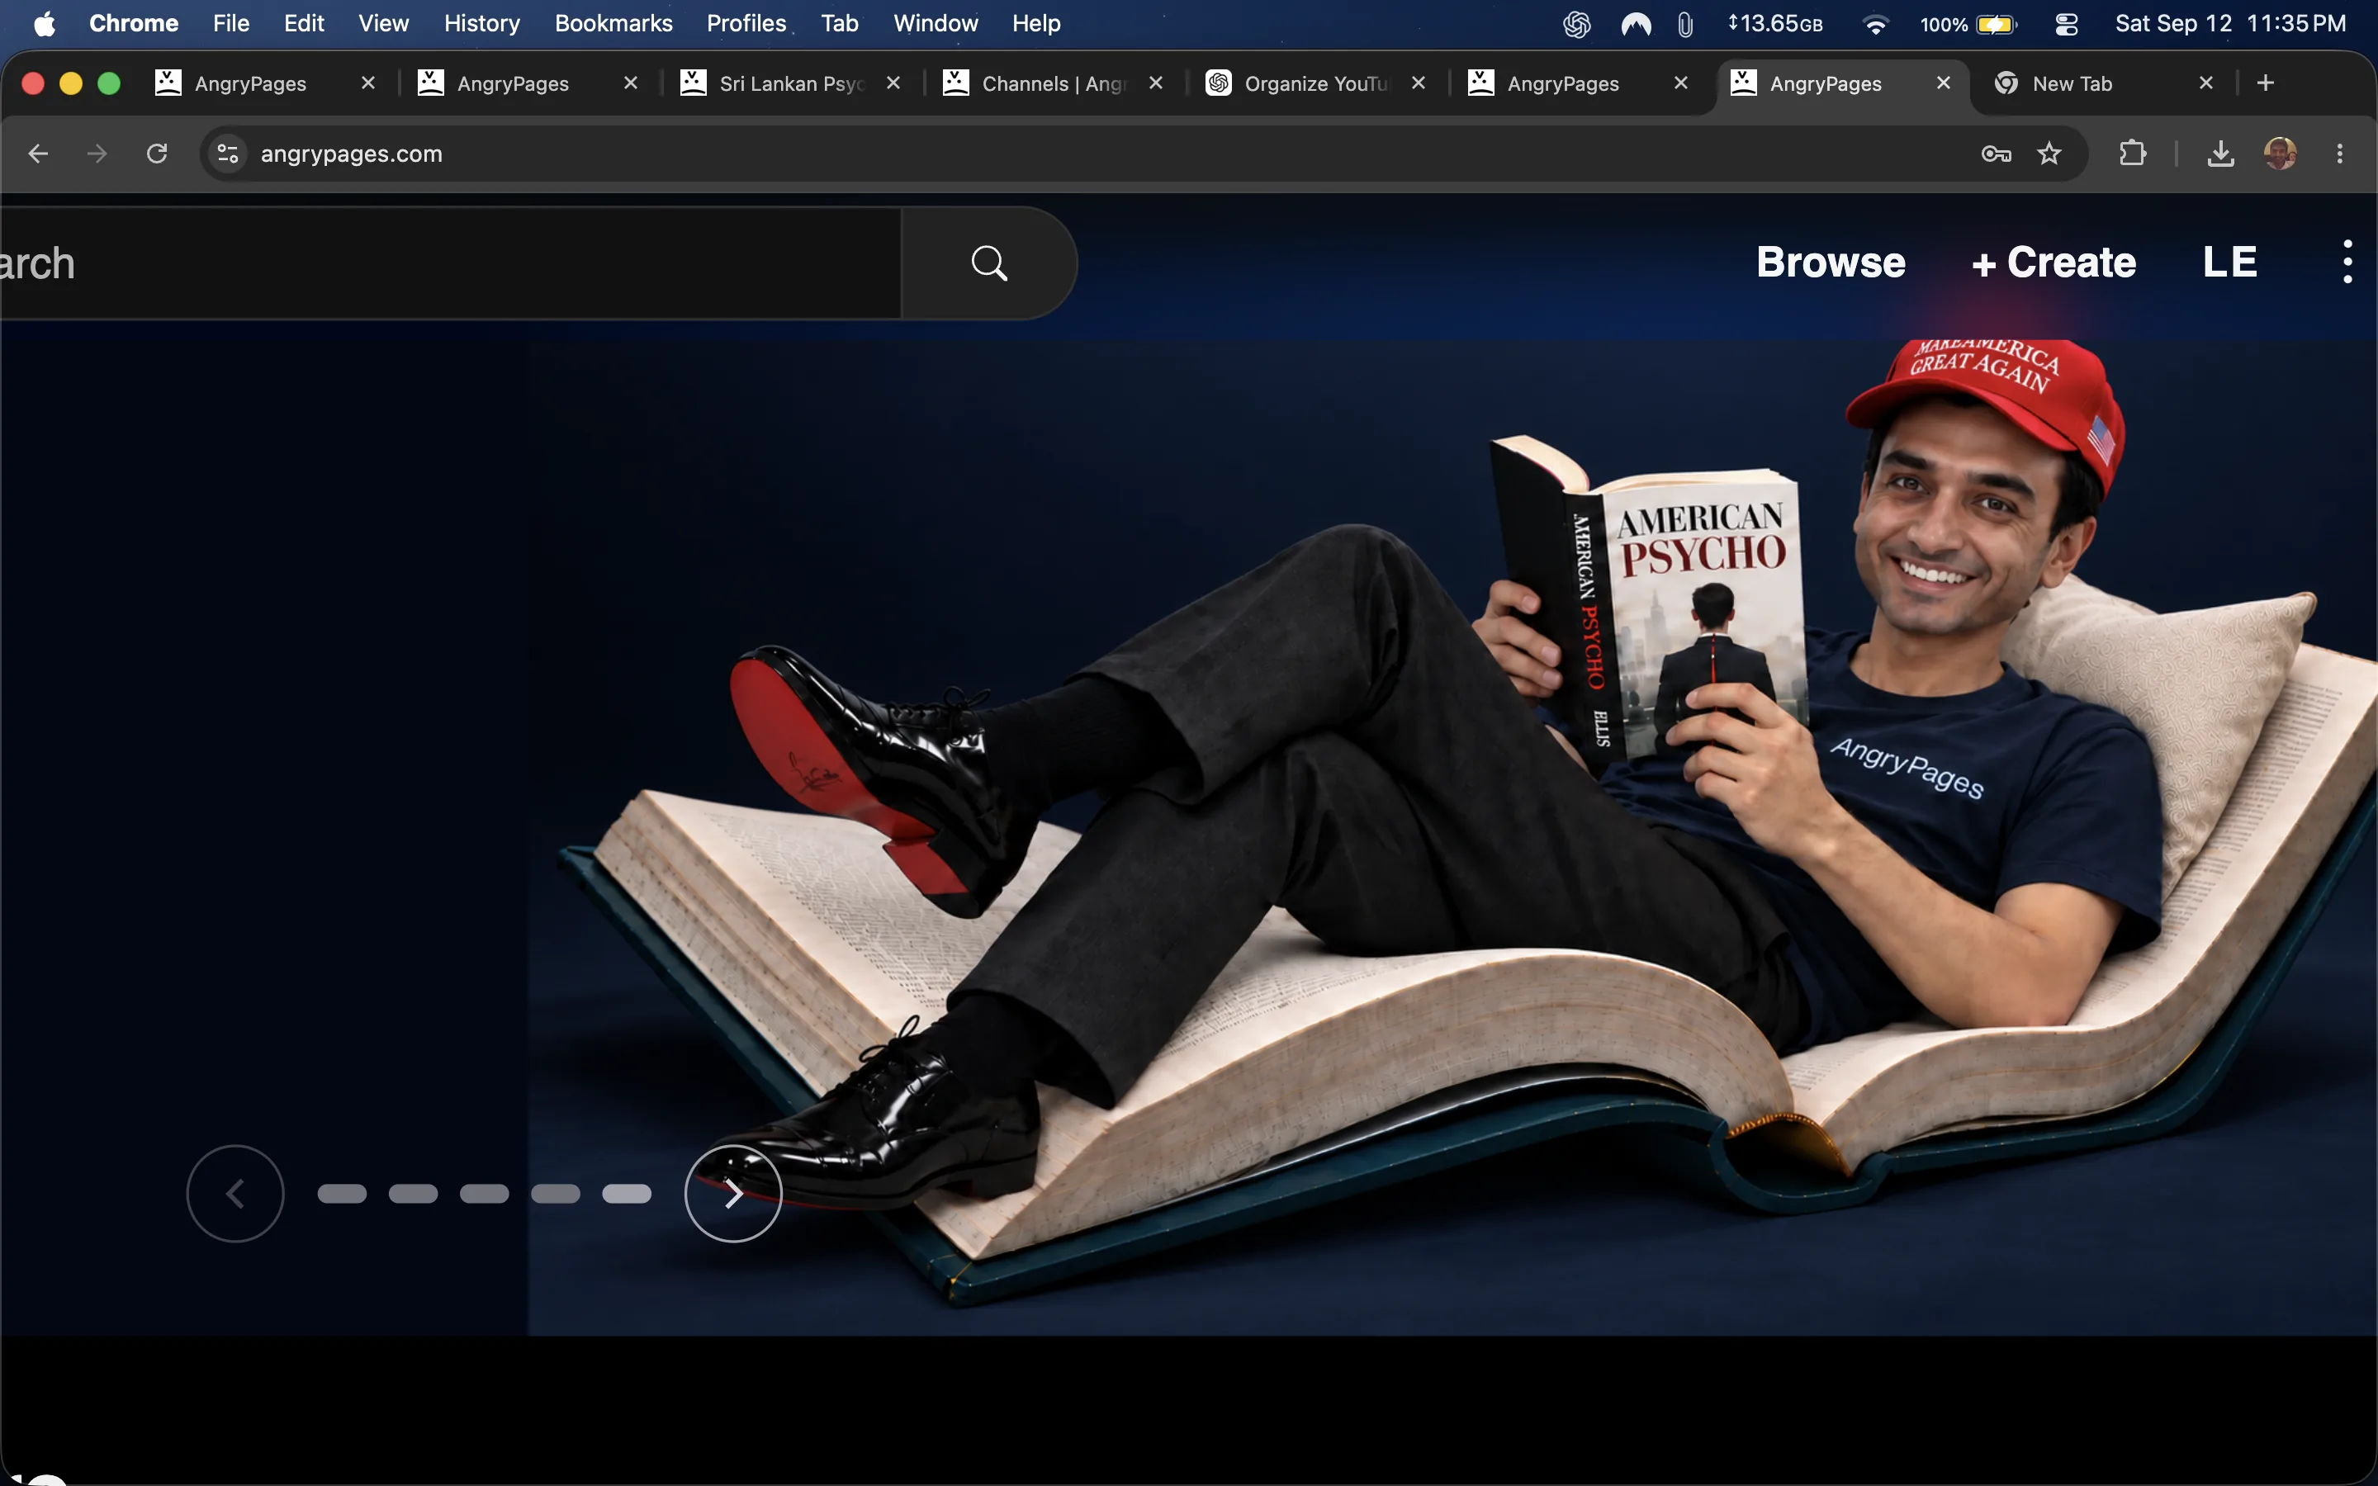Open the three-dot page menu beside LE

[2347, 263]
